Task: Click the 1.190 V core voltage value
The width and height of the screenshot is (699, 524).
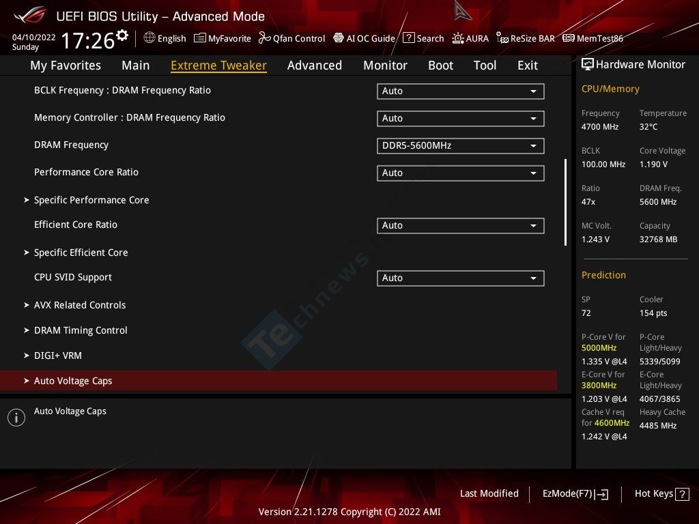Action: [653, 164]
